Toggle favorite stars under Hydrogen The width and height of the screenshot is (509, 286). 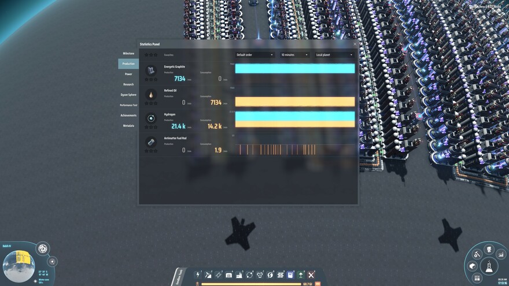pos(151,128)
